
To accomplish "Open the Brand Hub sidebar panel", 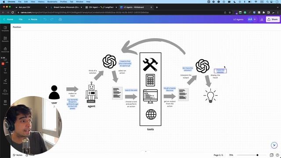I will (5, 50).
